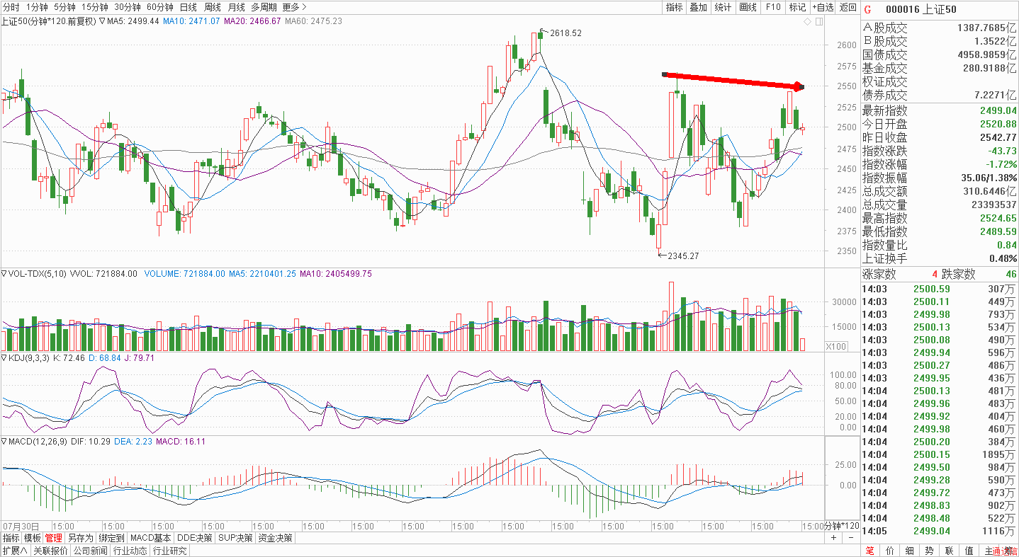
Task: Click the 14:05 tick row 1116万
Action: pos(939,531)
